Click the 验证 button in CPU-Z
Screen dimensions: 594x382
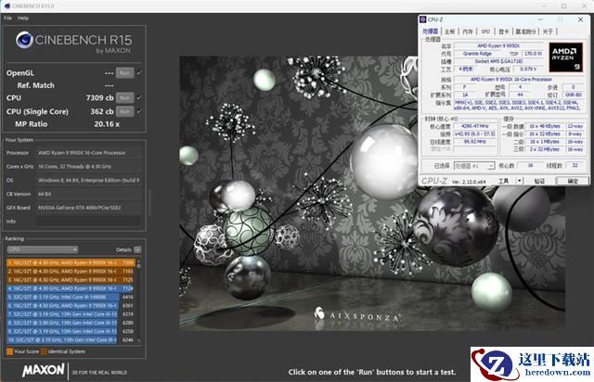539,181
